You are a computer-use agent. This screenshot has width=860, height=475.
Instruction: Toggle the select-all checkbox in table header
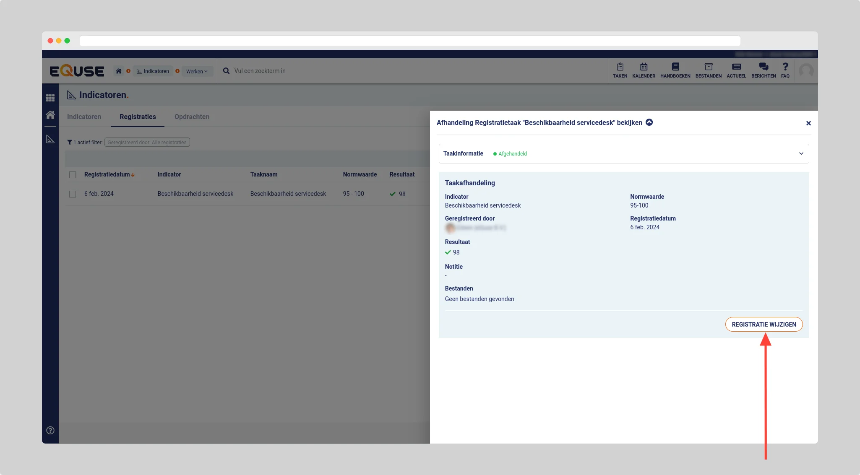tap(73, 175)
